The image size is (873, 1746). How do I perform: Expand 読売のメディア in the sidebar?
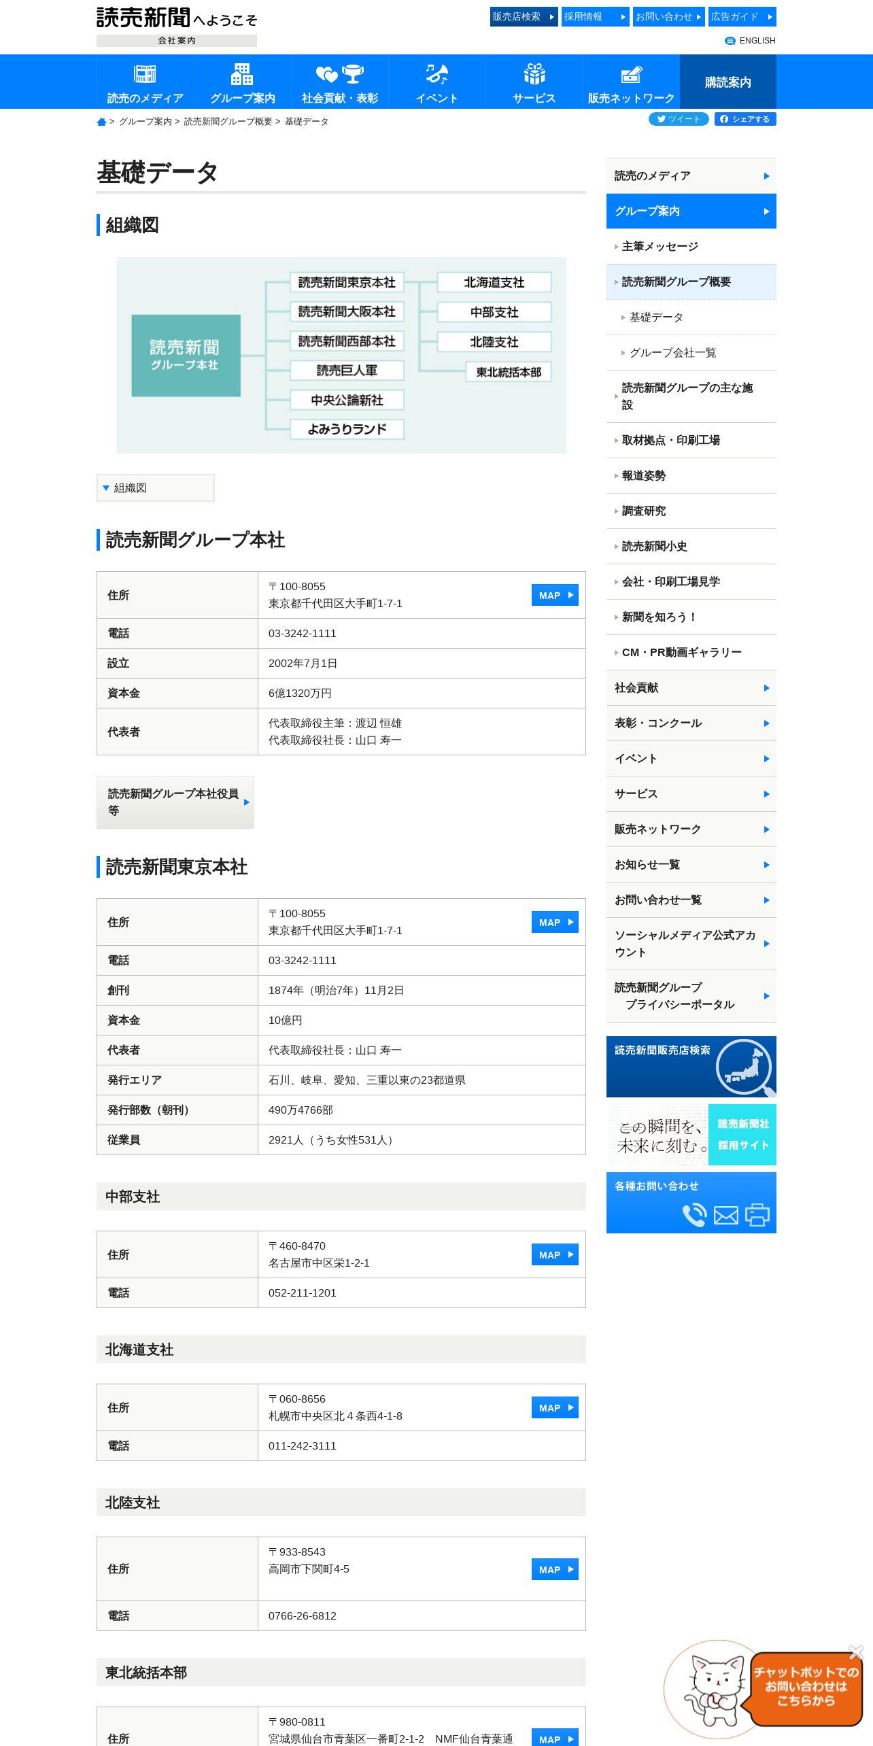click(x=691, y=175)
